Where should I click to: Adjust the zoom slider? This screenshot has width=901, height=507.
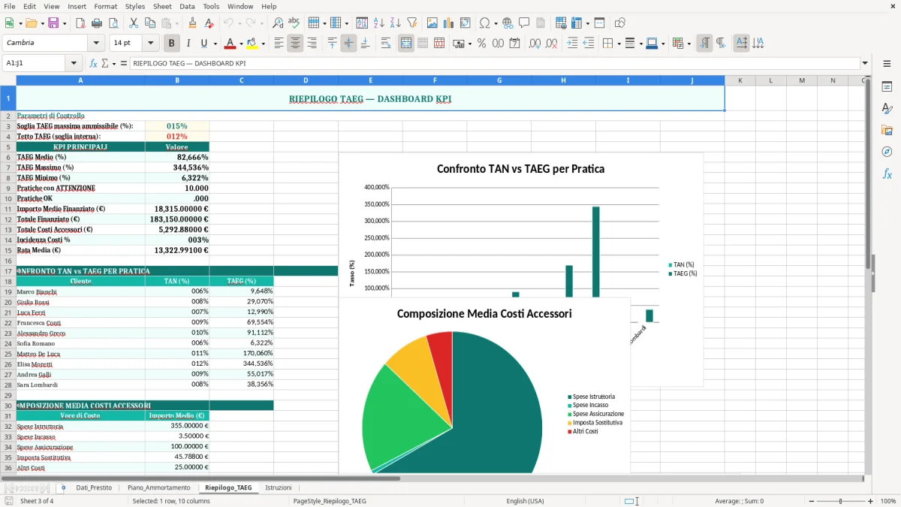[839, 501]
